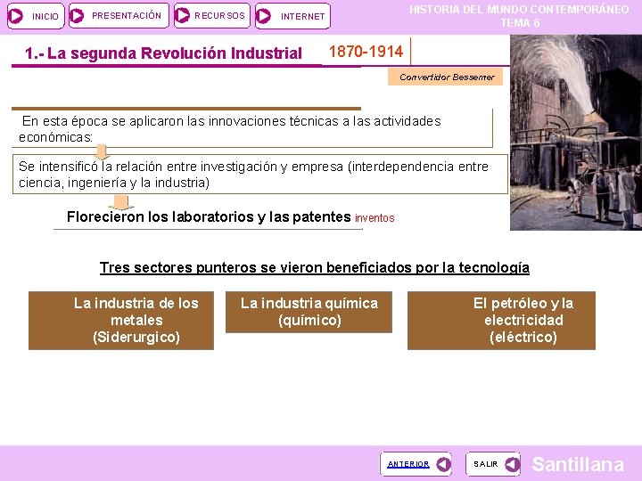Click the HISTORIA DEL MUNDO CONTEMPORÁNEO header
Screen dimensions: 642x481
[519, 10]
